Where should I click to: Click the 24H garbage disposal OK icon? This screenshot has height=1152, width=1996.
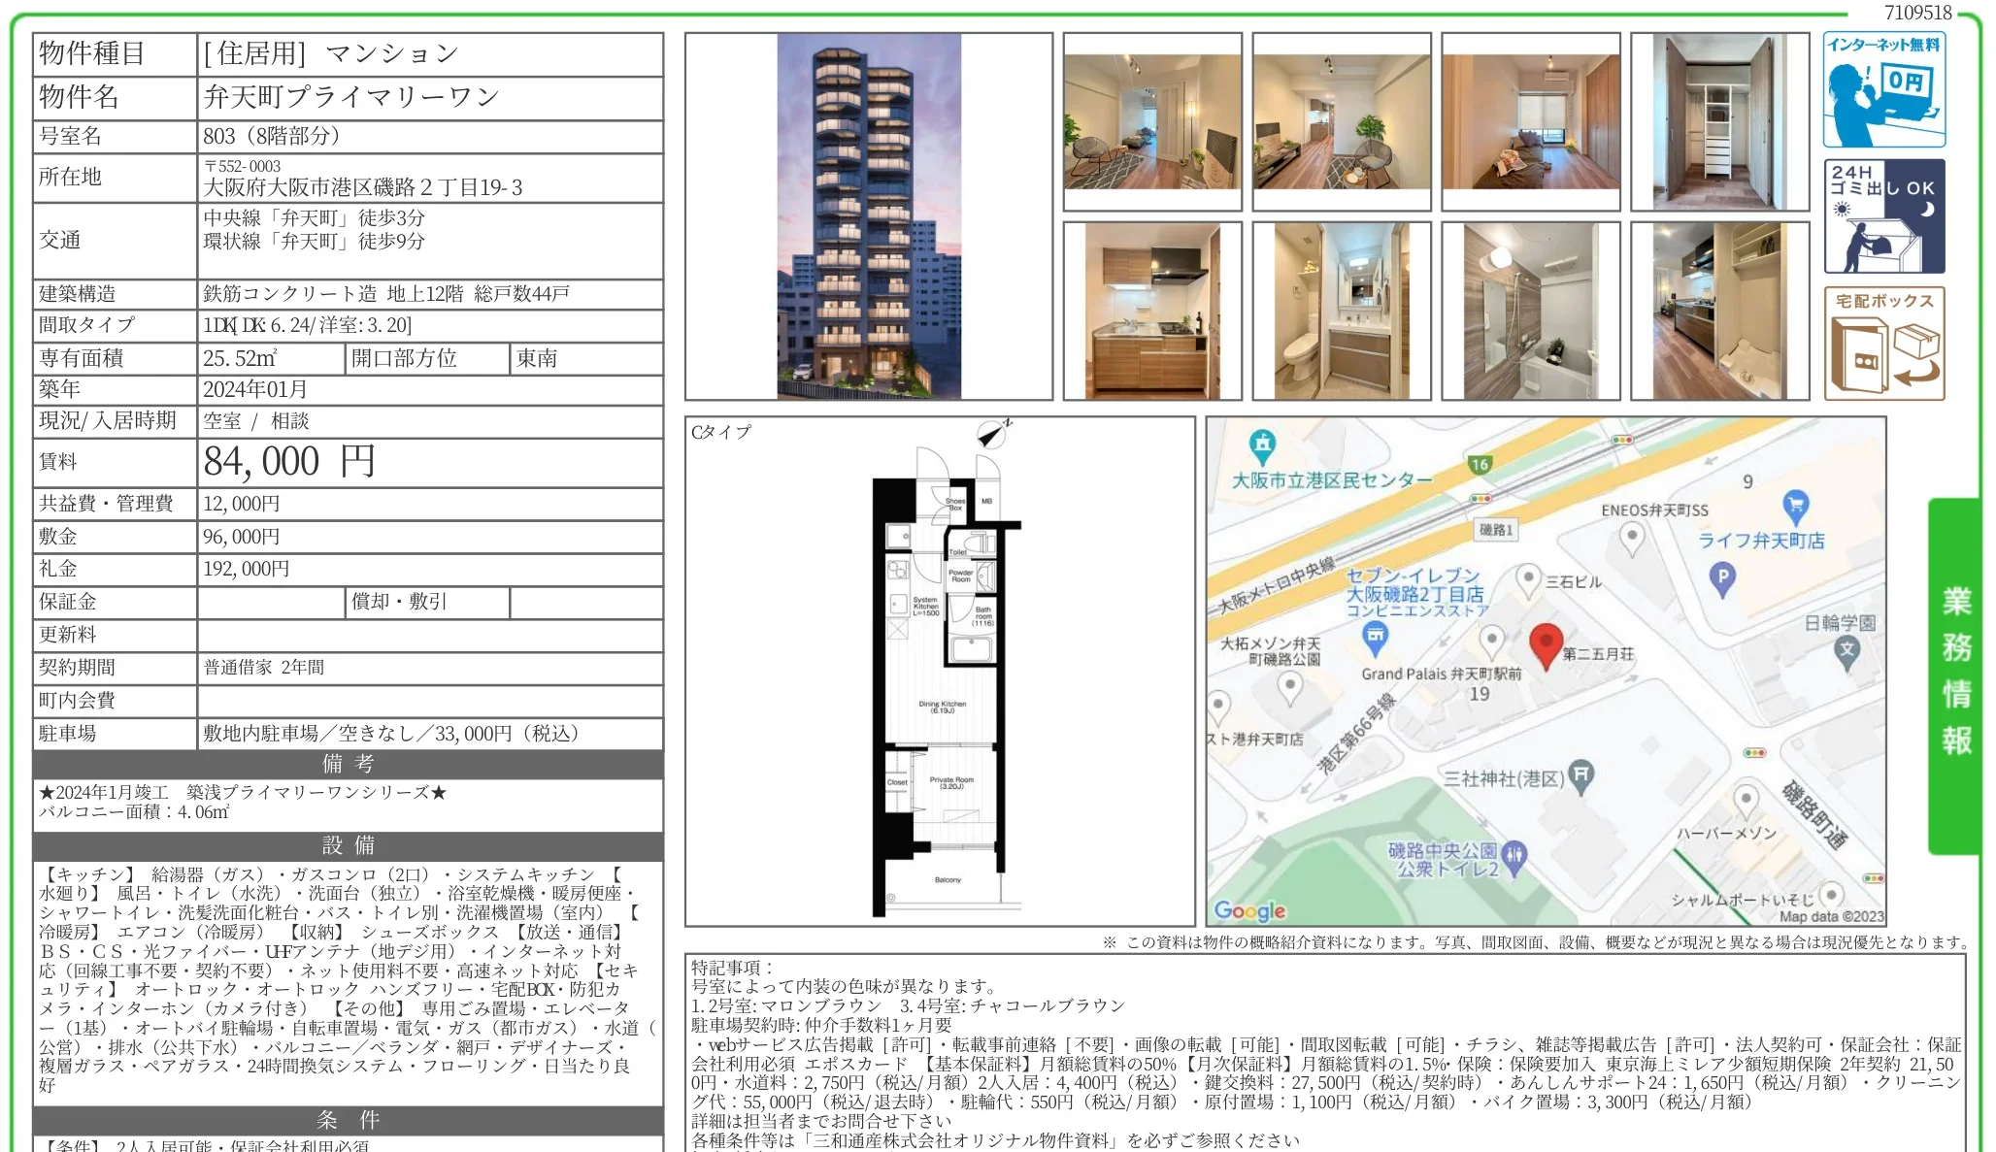point(1883,216)
